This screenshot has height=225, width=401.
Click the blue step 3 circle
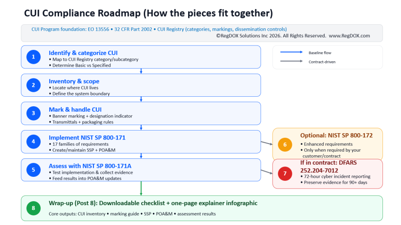click(33, 113)
